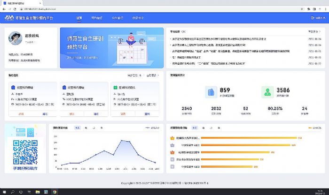
Task: Switch to the second tab in top navigation
Action: (x=96, y=18)
